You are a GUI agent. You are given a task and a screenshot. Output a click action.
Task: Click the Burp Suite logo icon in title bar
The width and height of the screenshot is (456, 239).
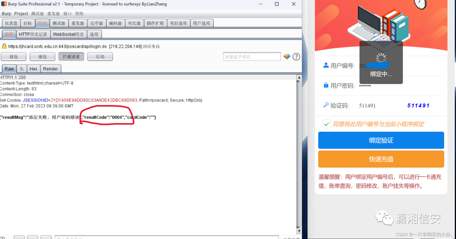[x=4, y=4]
